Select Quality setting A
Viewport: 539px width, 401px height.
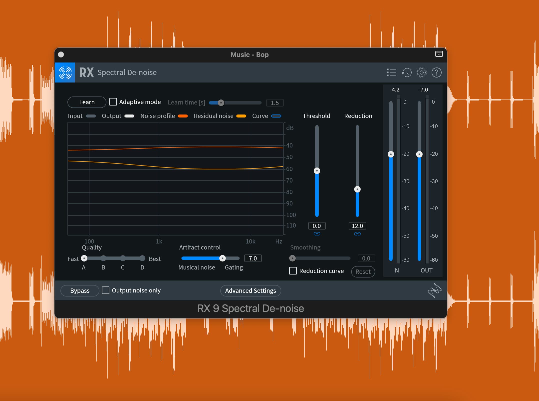point(84,258)
